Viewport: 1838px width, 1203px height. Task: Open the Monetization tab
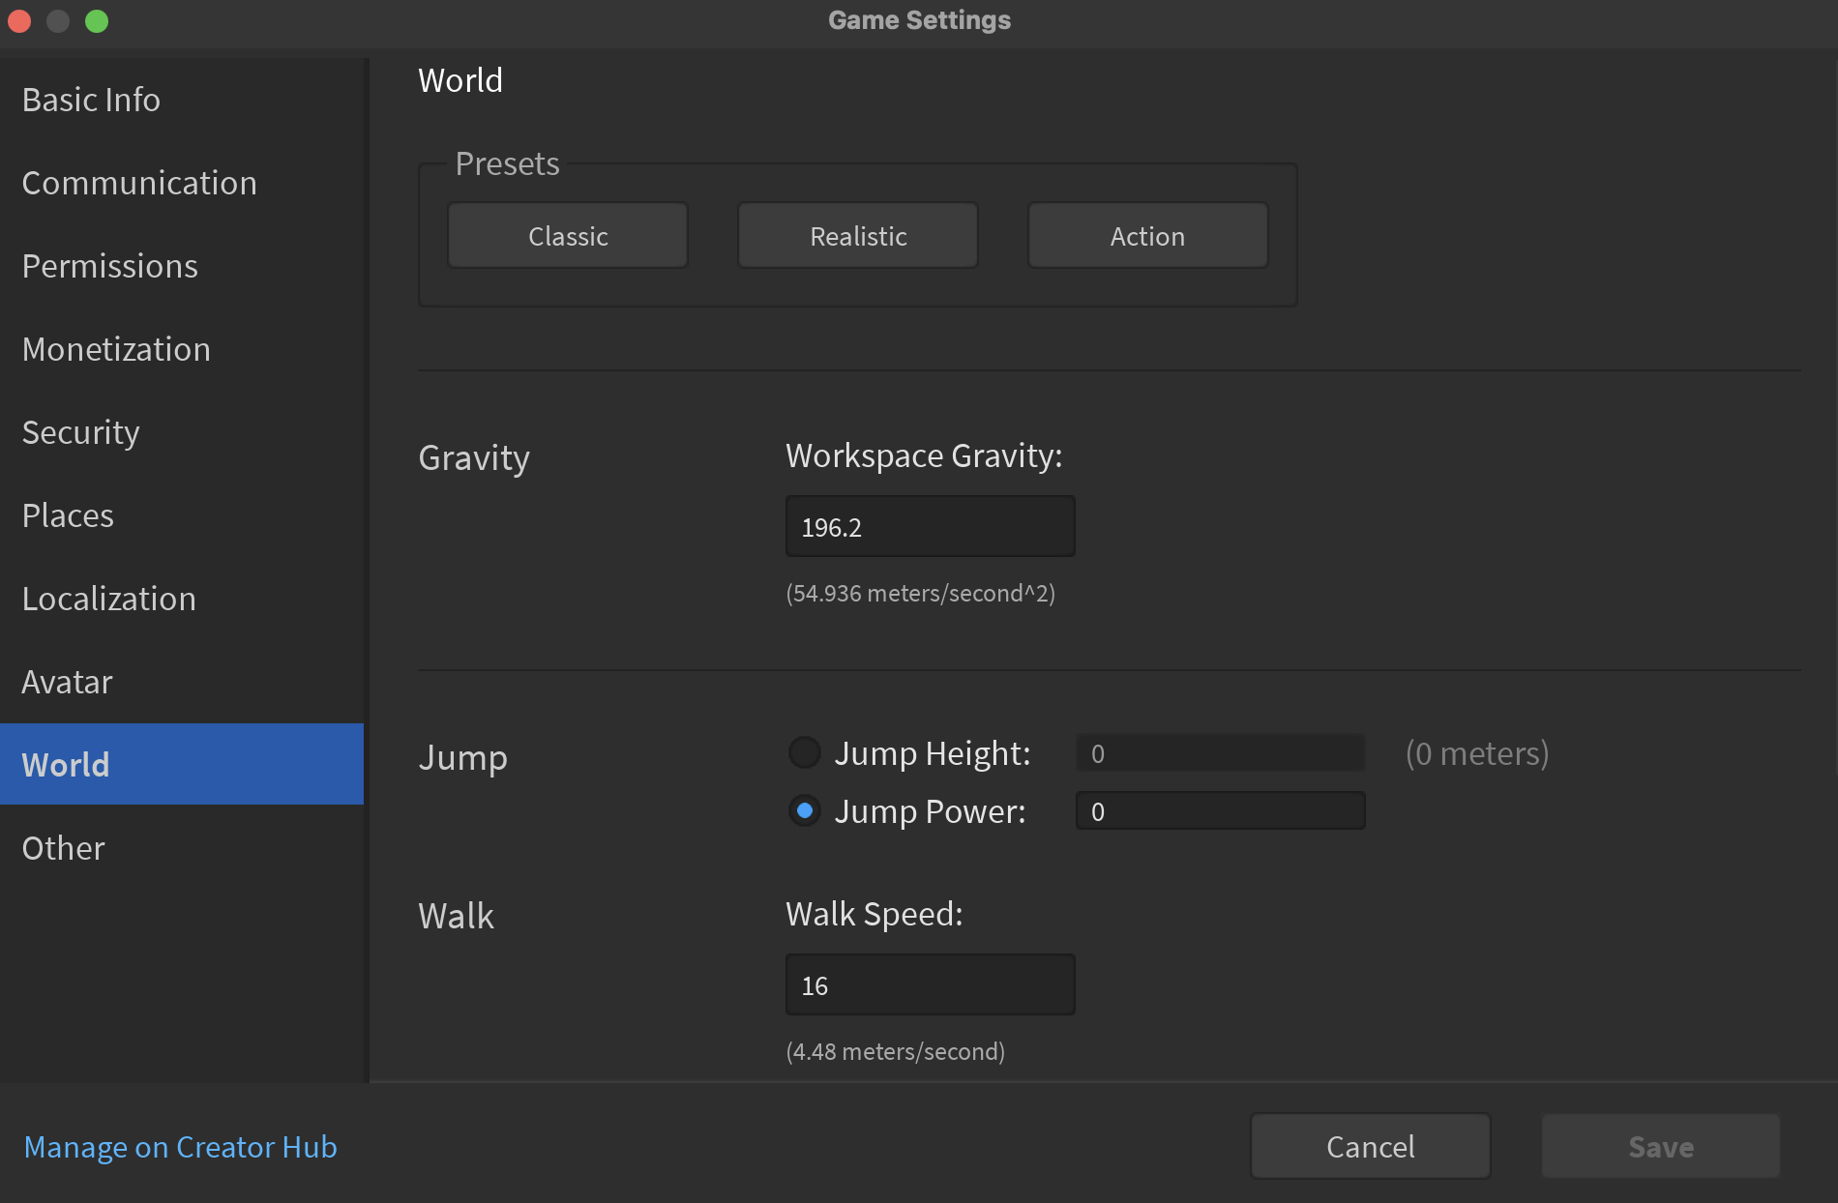[x=116, y=349]
